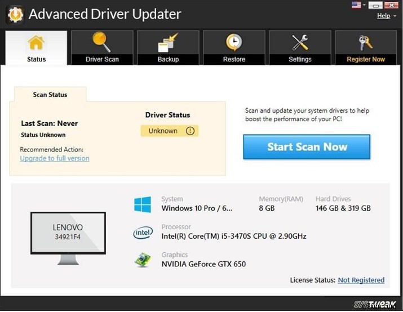Select the Scan Status panel tab
Image resolution: width=403 pixels, height=312 pixels.
point(50,95)
